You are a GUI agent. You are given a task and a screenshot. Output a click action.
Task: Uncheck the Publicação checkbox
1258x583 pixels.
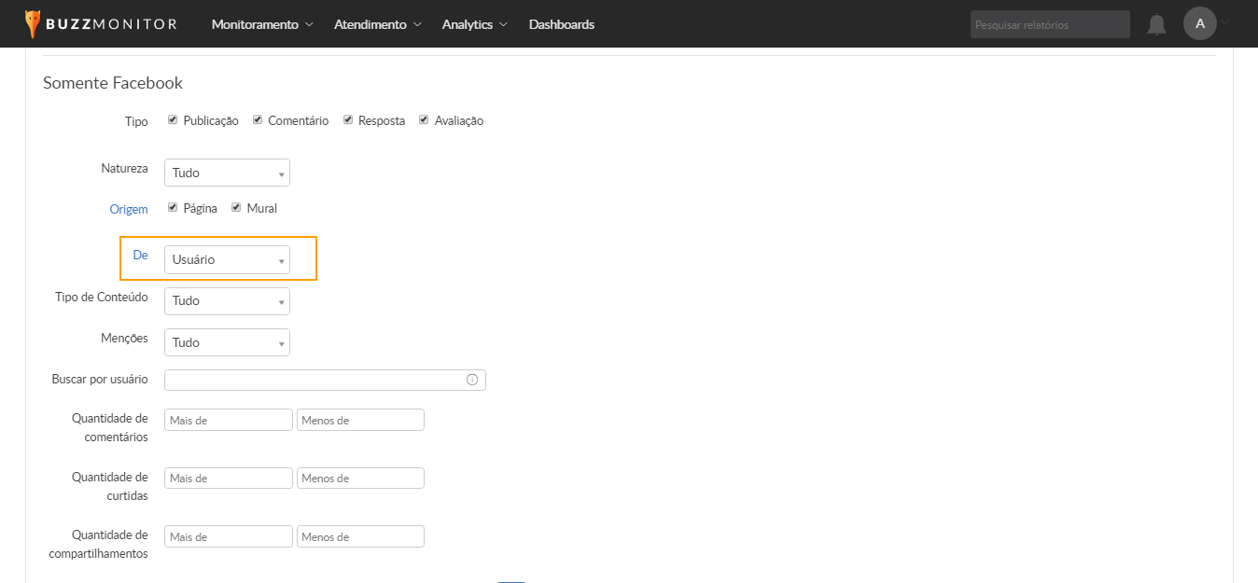[x=173, y=120]
